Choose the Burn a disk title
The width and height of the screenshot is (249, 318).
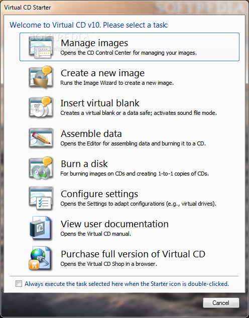(x=84, y=164)
